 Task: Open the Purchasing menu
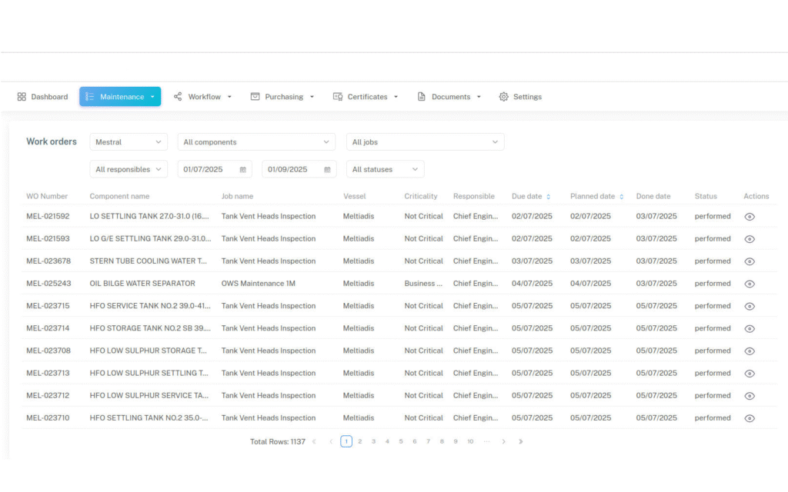pos(282,97)
